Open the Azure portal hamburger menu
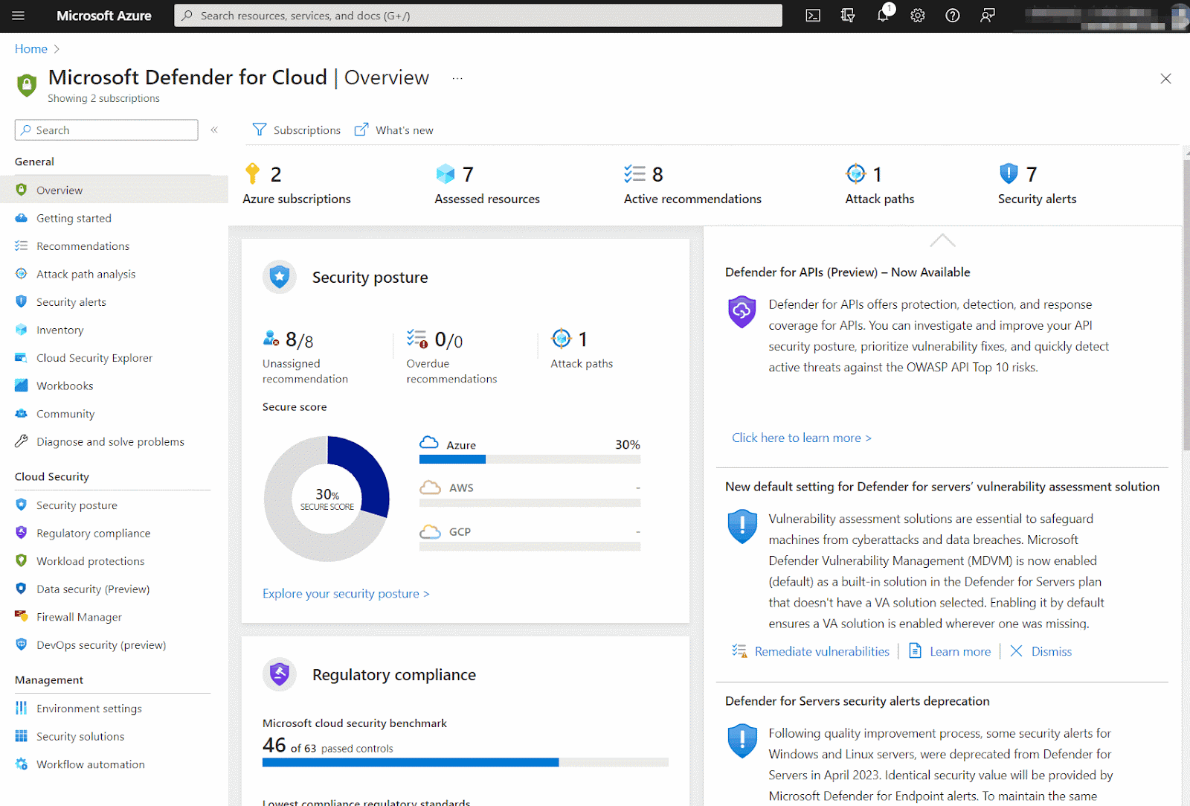The image size is (1190, 806). [19, 16]
